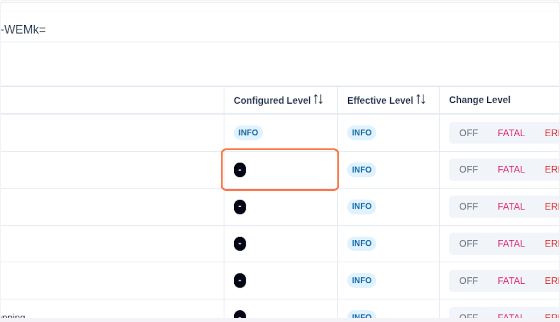Apply FATAL level to fifth row logger
560x322 pixels.
pos(511,280)
